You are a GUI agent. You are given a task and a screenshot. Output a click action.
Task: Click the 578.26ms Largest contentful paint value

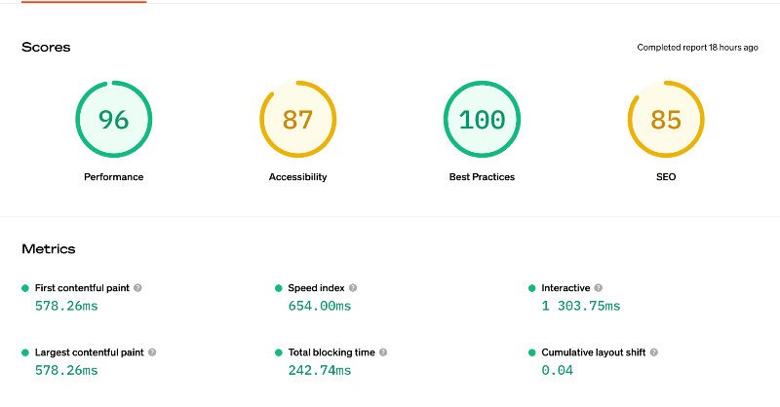click(66, 370)
